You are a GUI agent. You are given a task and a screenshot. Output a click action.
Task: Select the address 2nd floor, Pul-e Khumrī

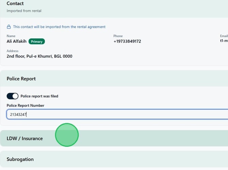click(x=39, y=56)
